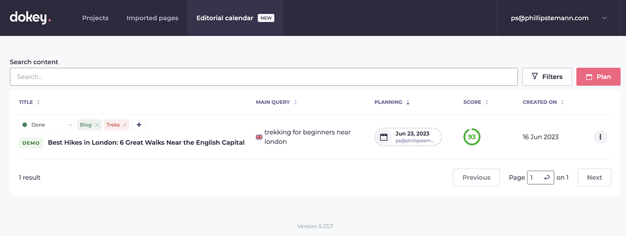Focus the Search content input field
Image resolution: width=626 pixels, height=236 pixels.
[264, 76]
